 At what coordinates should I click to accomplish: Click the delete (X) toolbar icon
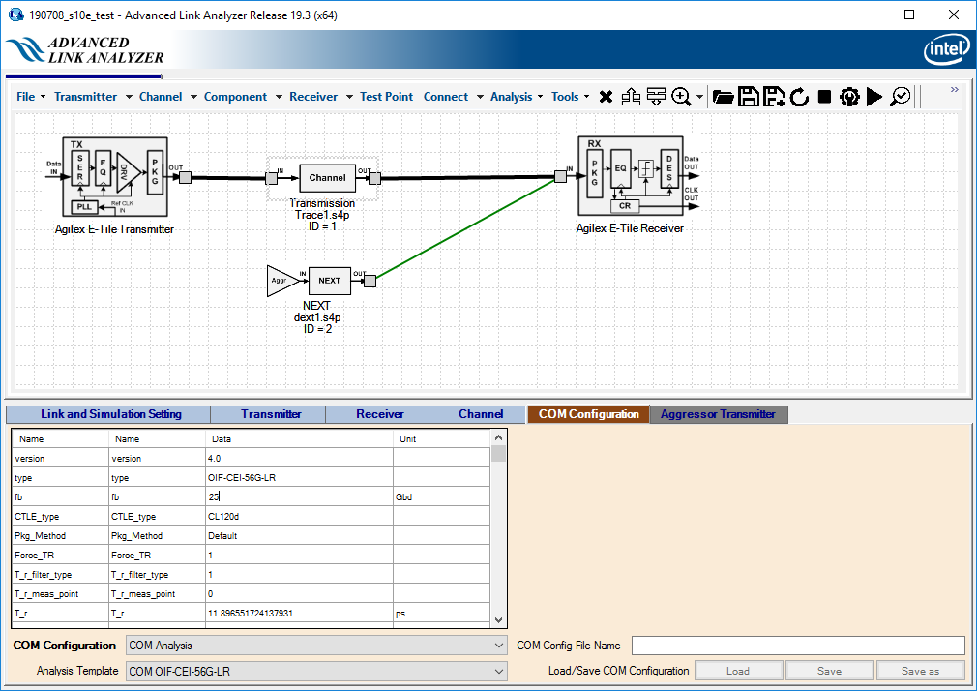606,97
